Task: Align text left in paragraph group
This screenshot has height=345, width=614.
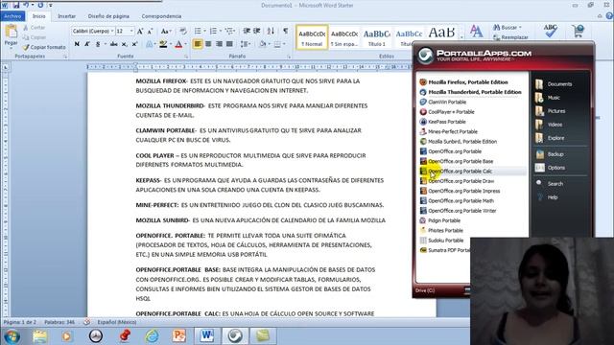Action: 198,44
